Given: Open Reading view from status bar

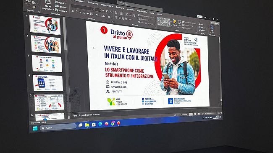Looking at the screenshot, I should click(x=199, y=114).
